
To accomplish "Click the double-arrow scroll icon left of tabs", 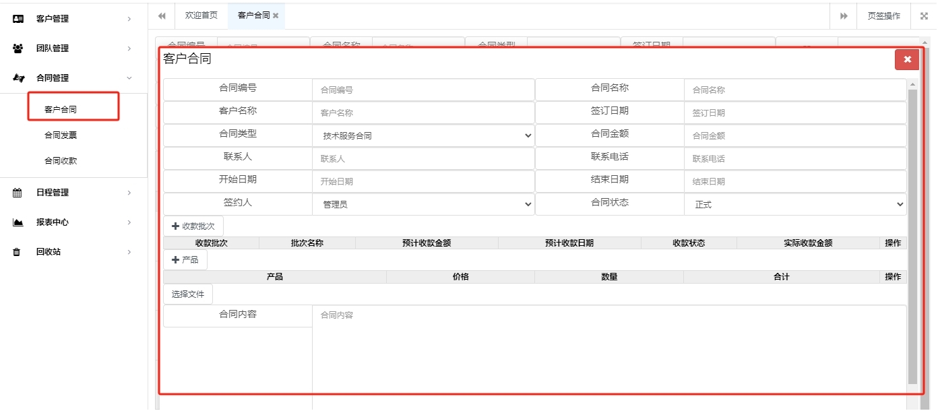I will click(162, 15).
